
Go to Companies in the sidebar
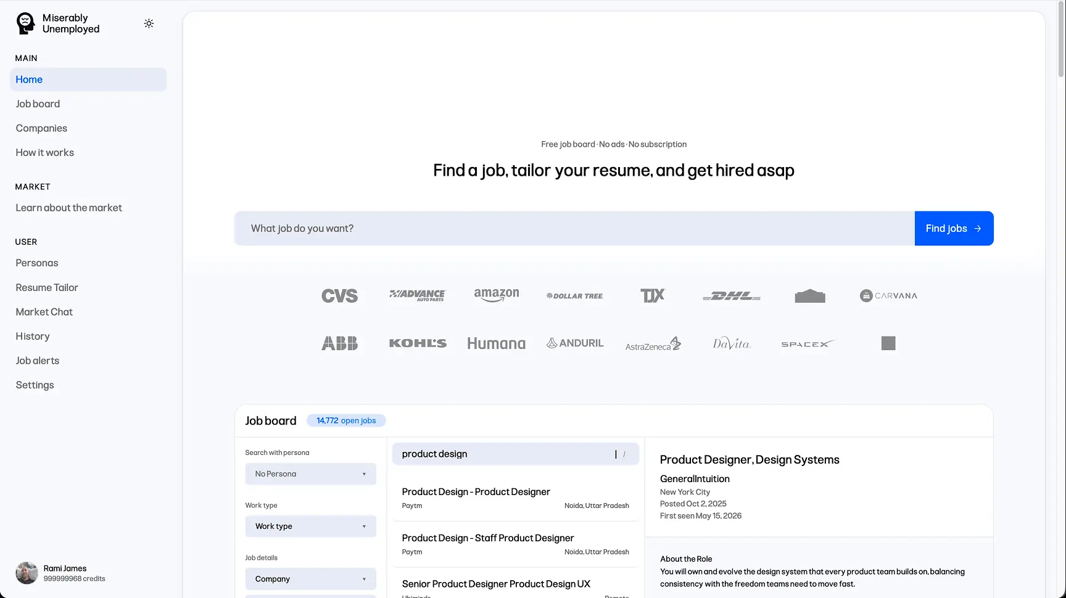pos(88,128)
